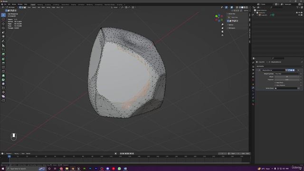Enable vertex select mode
This screenshot has width=304, height=171.
click(20, 8)
